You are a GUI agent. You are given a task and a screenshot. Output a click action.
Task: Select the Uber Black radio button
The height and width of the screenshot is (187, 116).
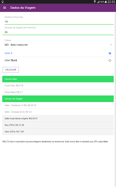coord(110,60)
